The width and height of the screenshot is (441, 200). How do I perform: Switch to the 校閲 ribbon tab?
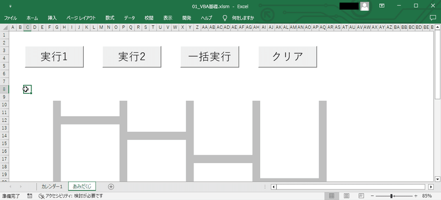pyautogui.click(x=149, y=18)
